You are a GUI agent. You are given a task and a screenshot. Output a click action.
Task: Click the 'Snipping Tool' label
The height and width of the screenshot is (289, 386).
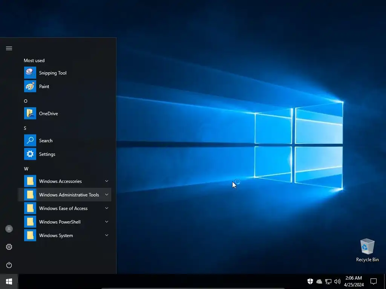pos(53,73)
